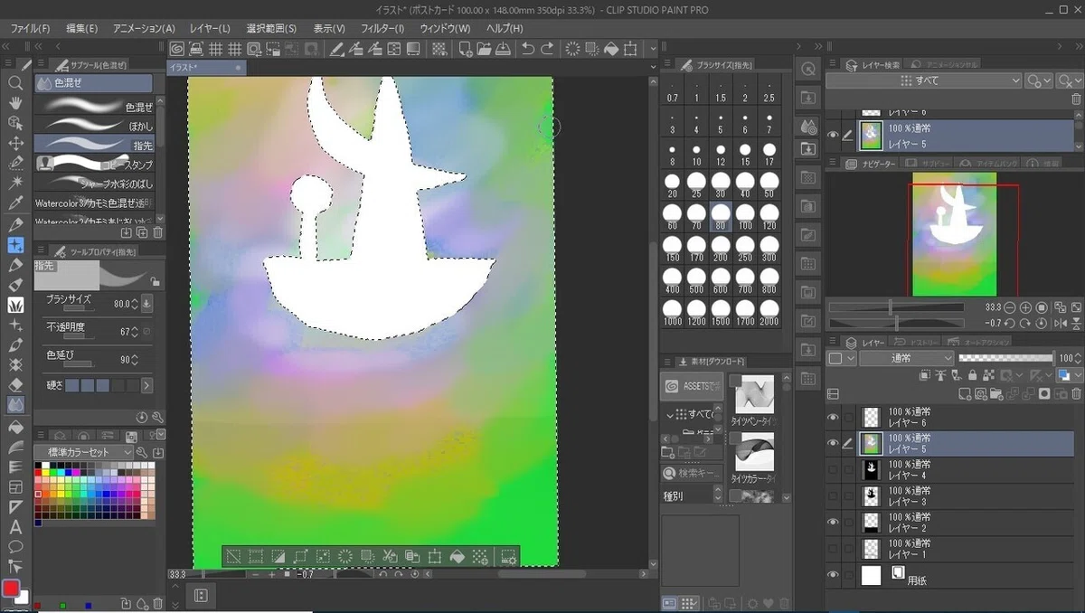Select the Text tool
1085x613 pixels.
(x=15, y=527)
